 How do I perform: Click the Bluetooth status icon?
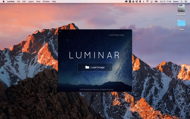tap(144, 2)
